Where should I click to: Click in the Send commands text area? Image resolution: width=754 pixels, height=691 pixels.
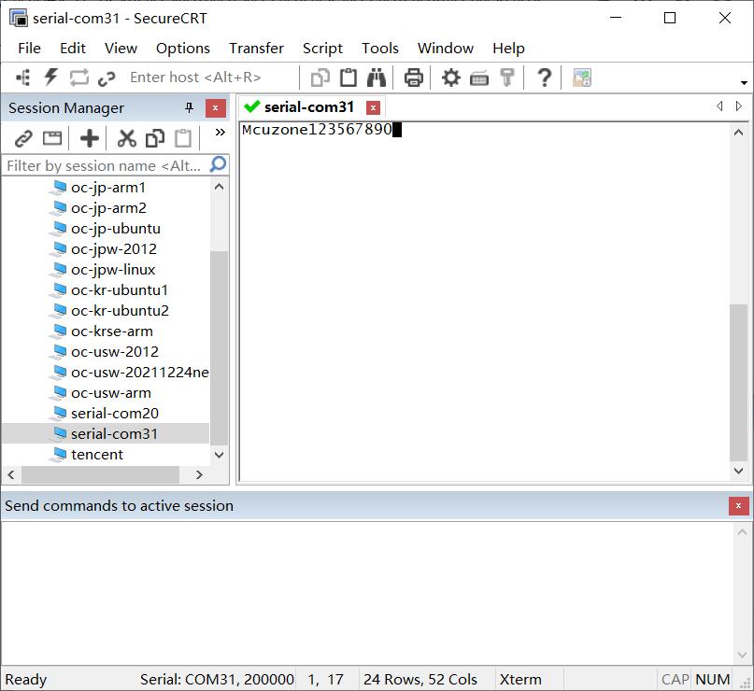[x=367, y=592]
